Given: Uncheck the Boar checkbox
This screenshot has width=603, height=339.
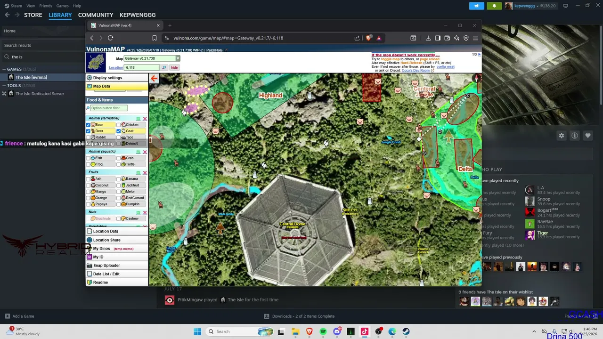Looking at the screenshot, I should [88, 125].
